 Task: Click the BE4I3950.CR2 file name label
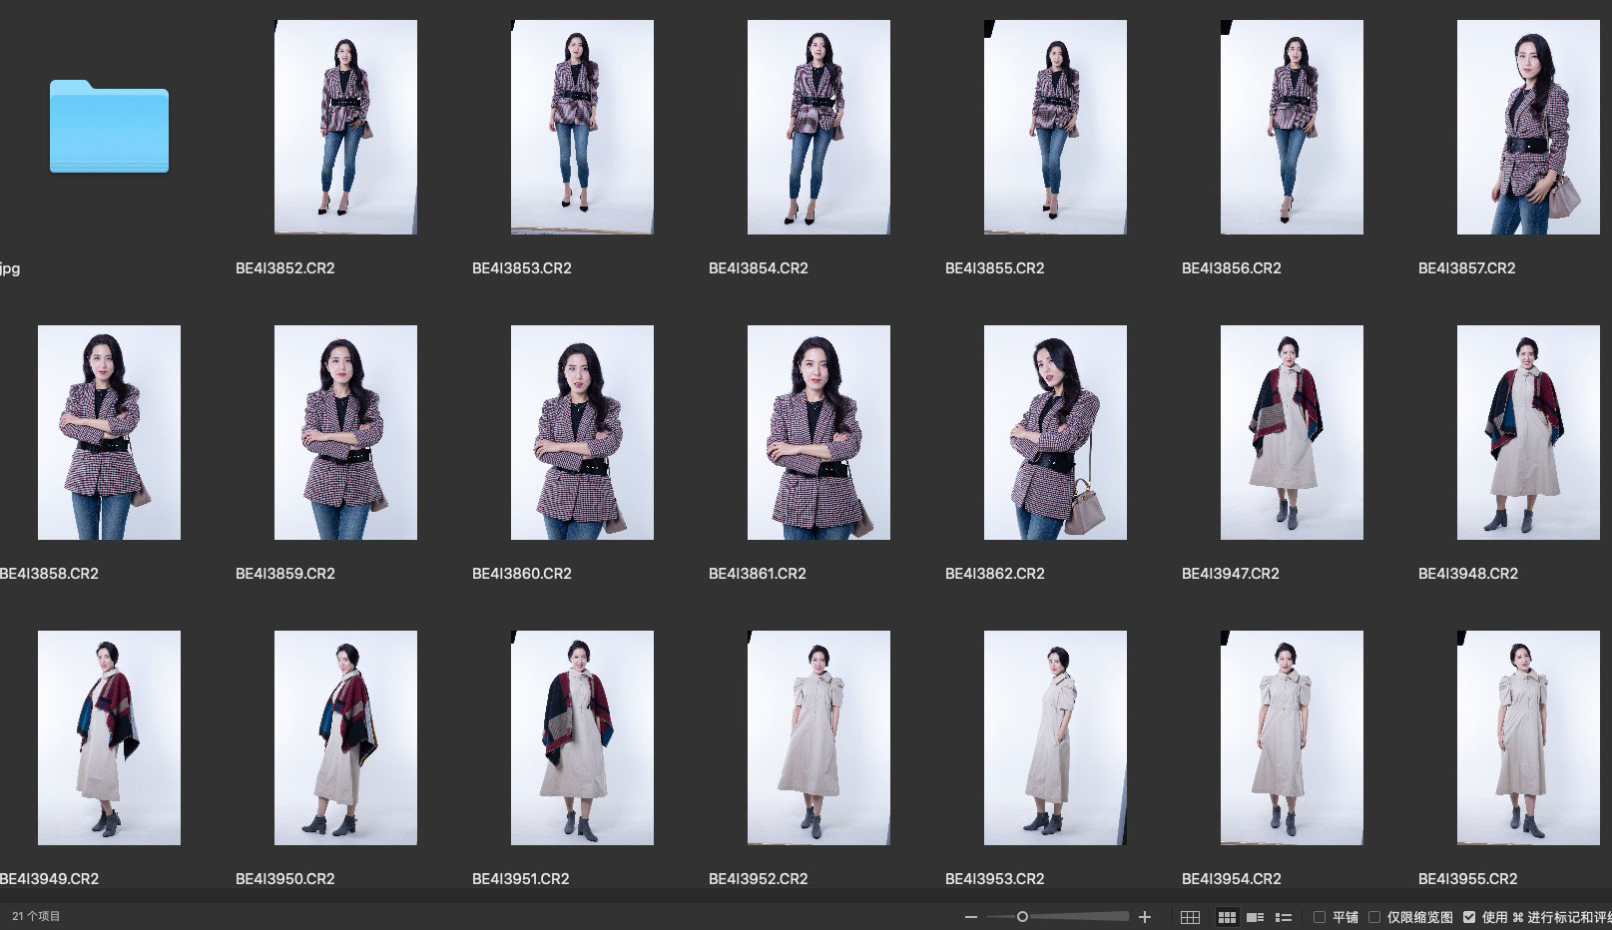coord(285,879)
